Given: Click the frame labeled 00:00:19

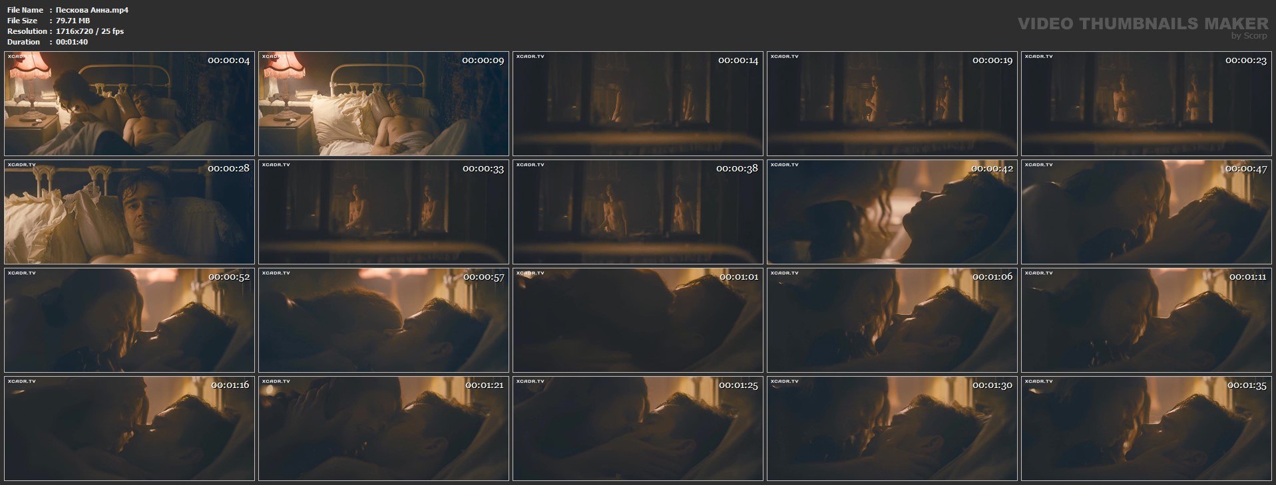Looking at the screenshot, I should [892, 104].
